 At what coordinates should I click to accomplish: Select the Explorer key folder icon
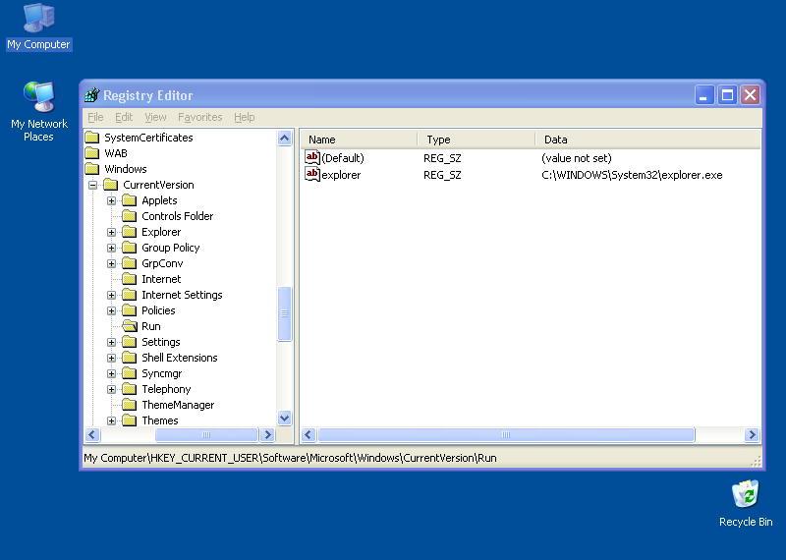pyautogui.click(x=130, y=232)
